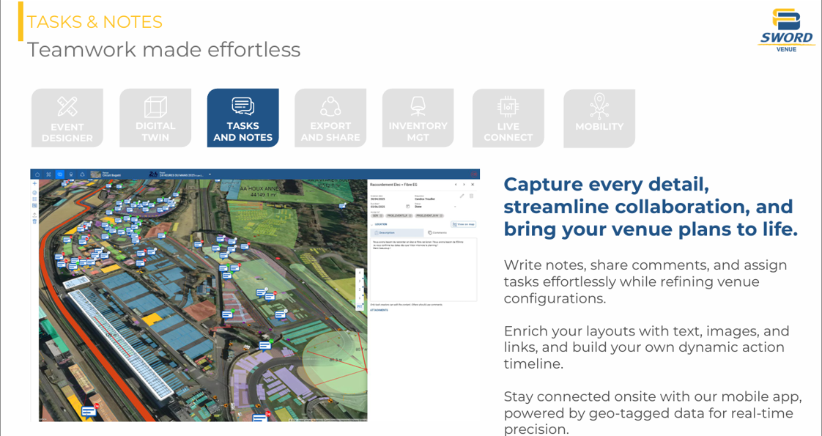Open the due date calendar picker
Screen dimensions: 822x436
pyautogui.click(x=408, y=207)
